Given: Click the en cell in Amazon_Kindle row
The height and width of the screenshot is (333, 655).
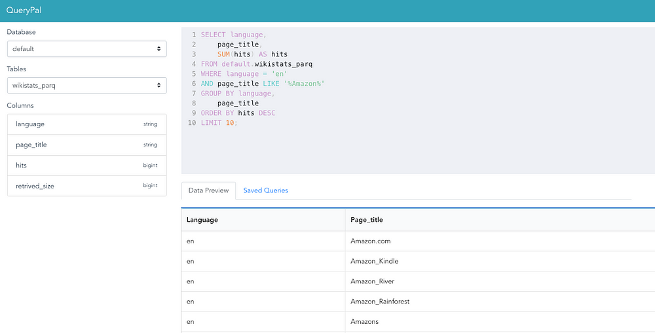Looking at the screenshot, I should click(263, 261).
